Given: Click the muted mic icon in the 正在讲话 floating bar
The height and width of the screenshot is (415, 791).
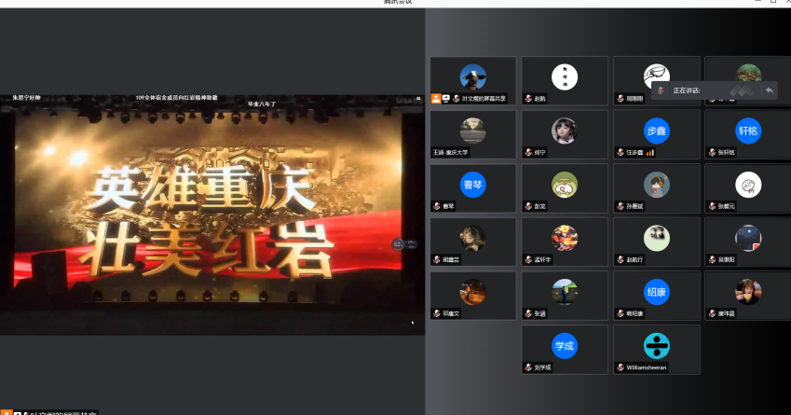Looking at the screenshot, I should click(x=661, y=90).
